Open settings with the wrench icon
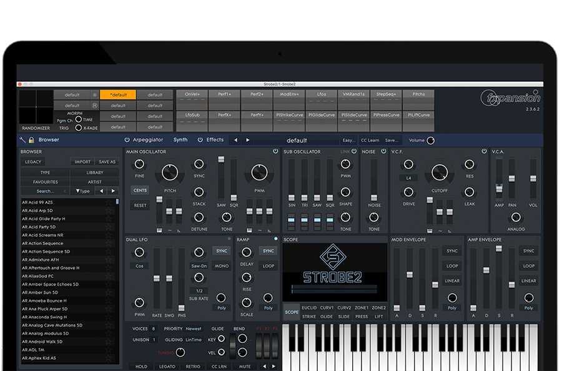Image resolution: width=562 pixels, height=371 pixels. click(22, 140)
